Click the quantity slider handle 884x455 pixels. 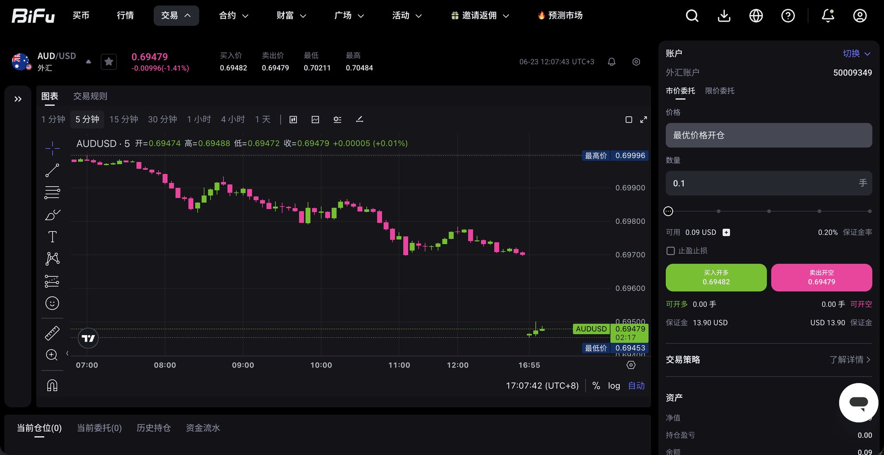(669, 211)
